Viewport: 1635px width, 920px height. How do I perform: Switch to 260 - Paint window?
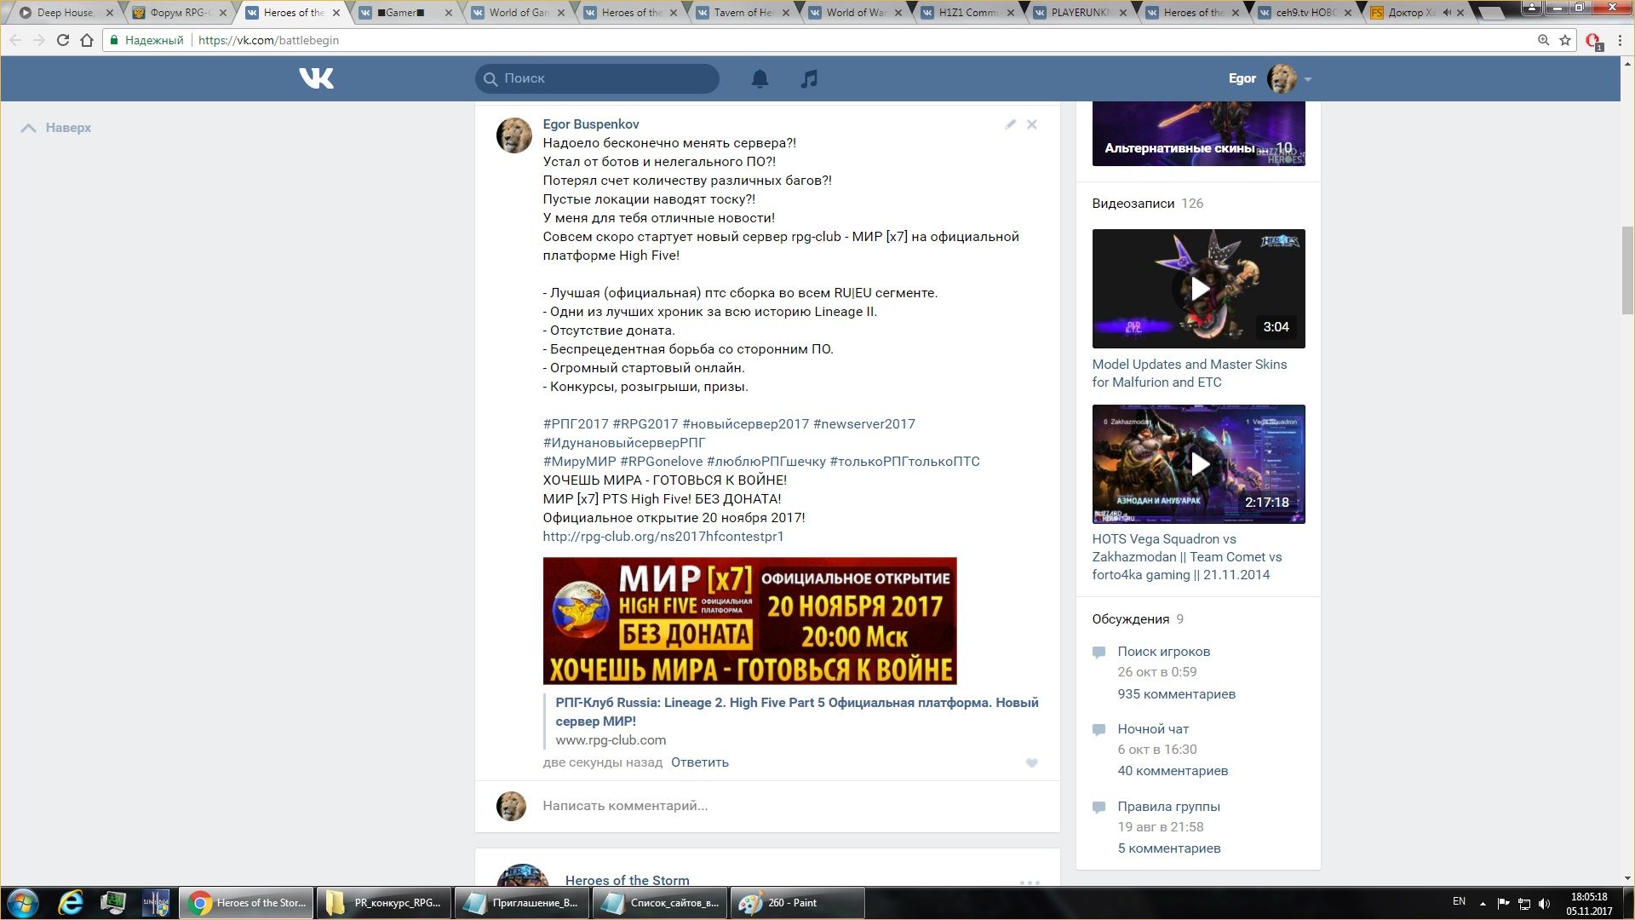(x=797, y=903)
